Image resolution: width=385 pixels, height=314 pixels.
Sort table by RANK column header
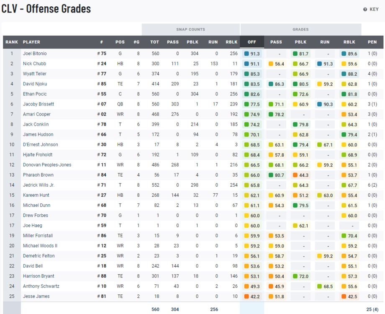(x=12, y=42)
